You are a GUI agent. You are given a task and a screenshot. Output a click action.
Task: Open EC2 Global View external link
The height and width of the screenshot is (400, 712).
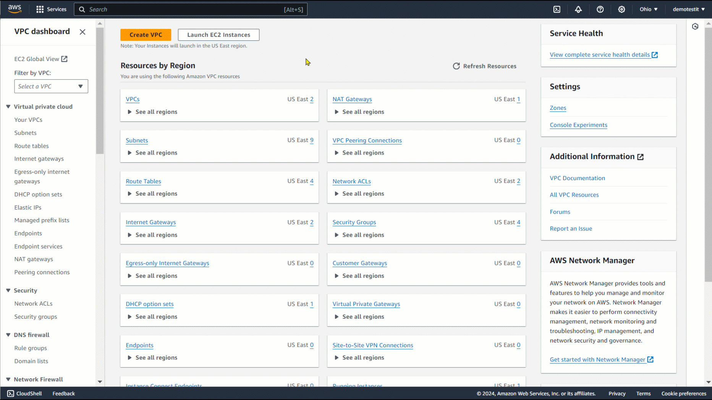point(41,59)
